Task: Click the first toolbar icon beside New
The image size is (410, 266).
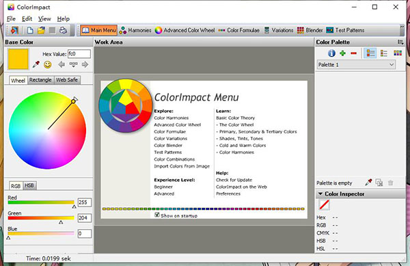Action: (x=14, y=30)
